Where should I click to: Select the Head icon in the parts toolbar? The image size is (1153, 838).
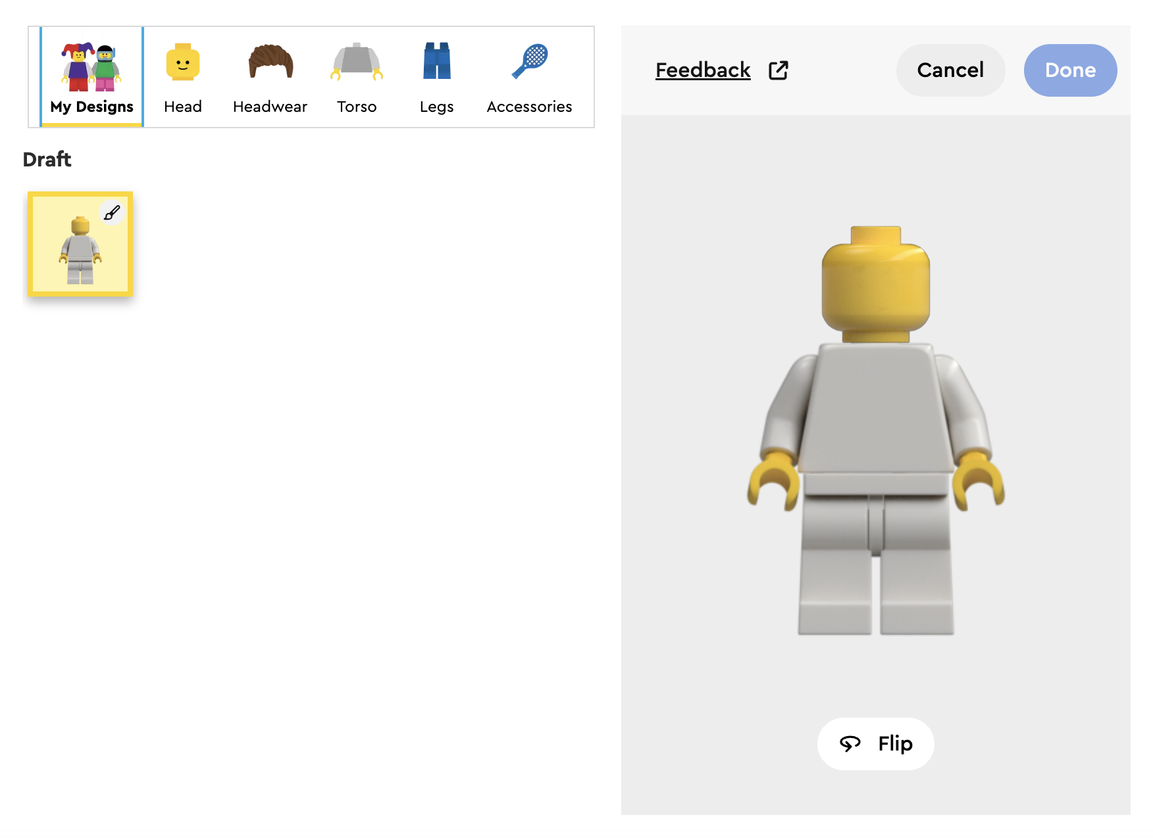click(x=182, y=62)
